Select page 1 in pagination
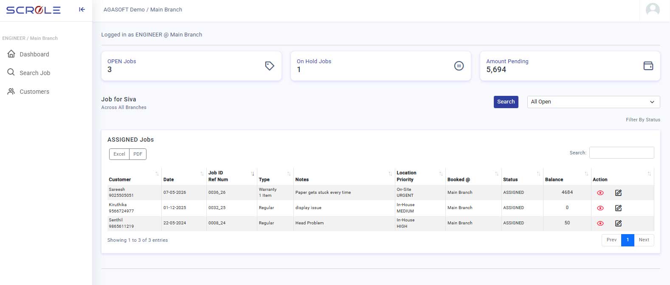This screenshot has height=285, width=670. (x=628, y=240)
